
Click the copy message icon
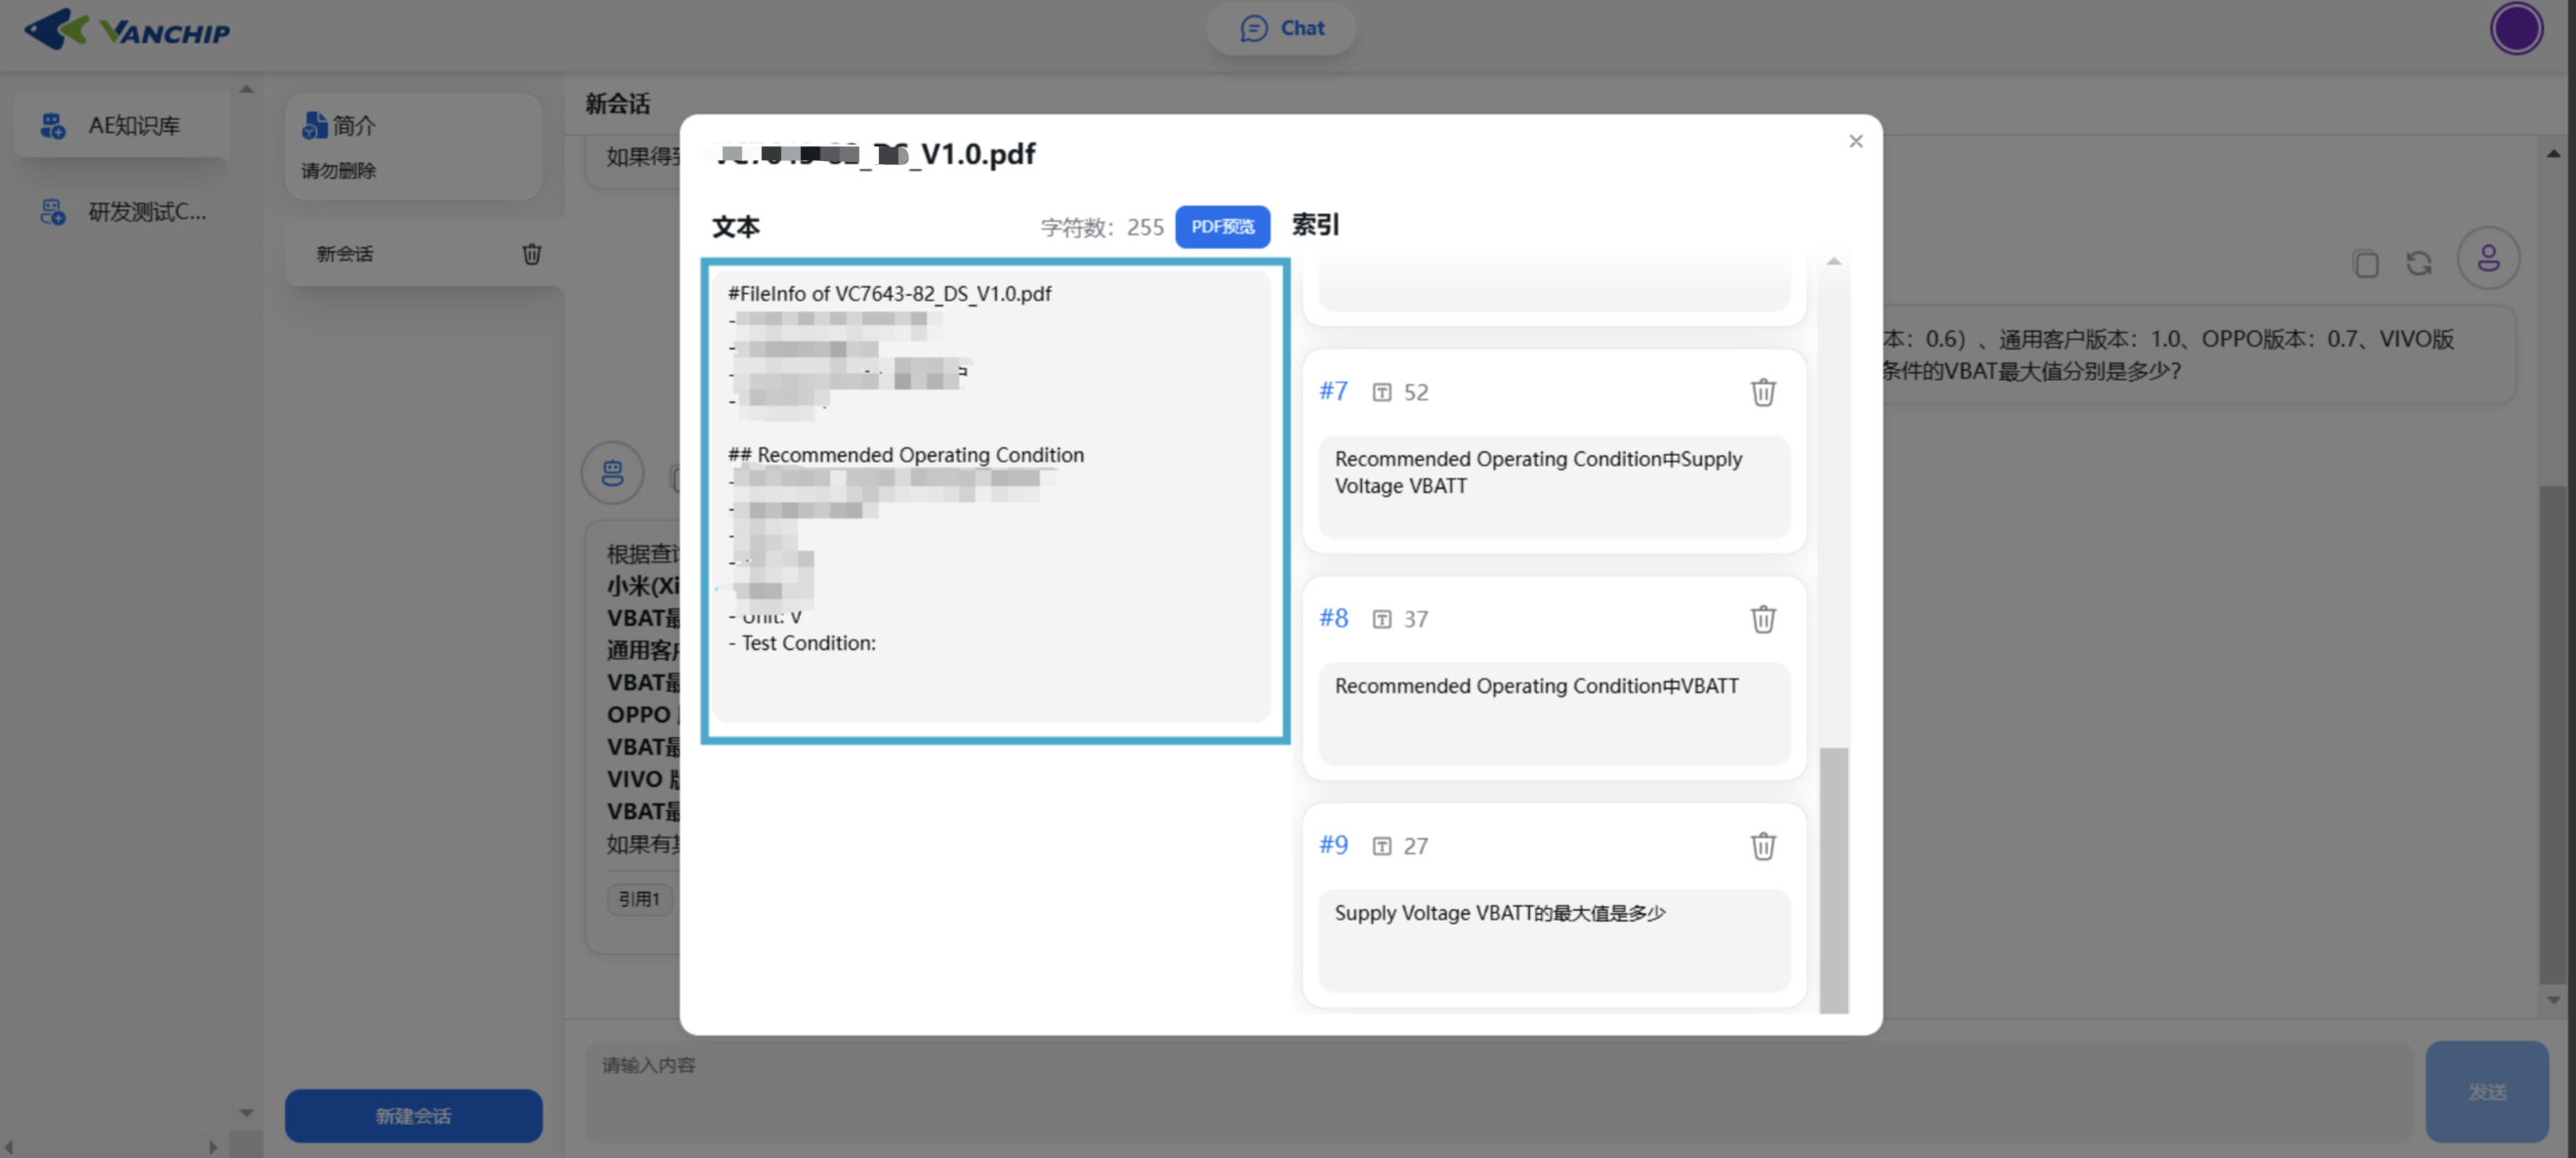[x=2365, y=264]
